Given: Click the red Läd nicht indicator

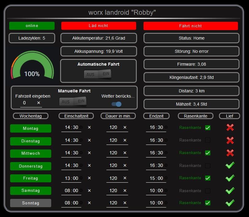Looking at the screenshot, I should (x=99, y=26).
